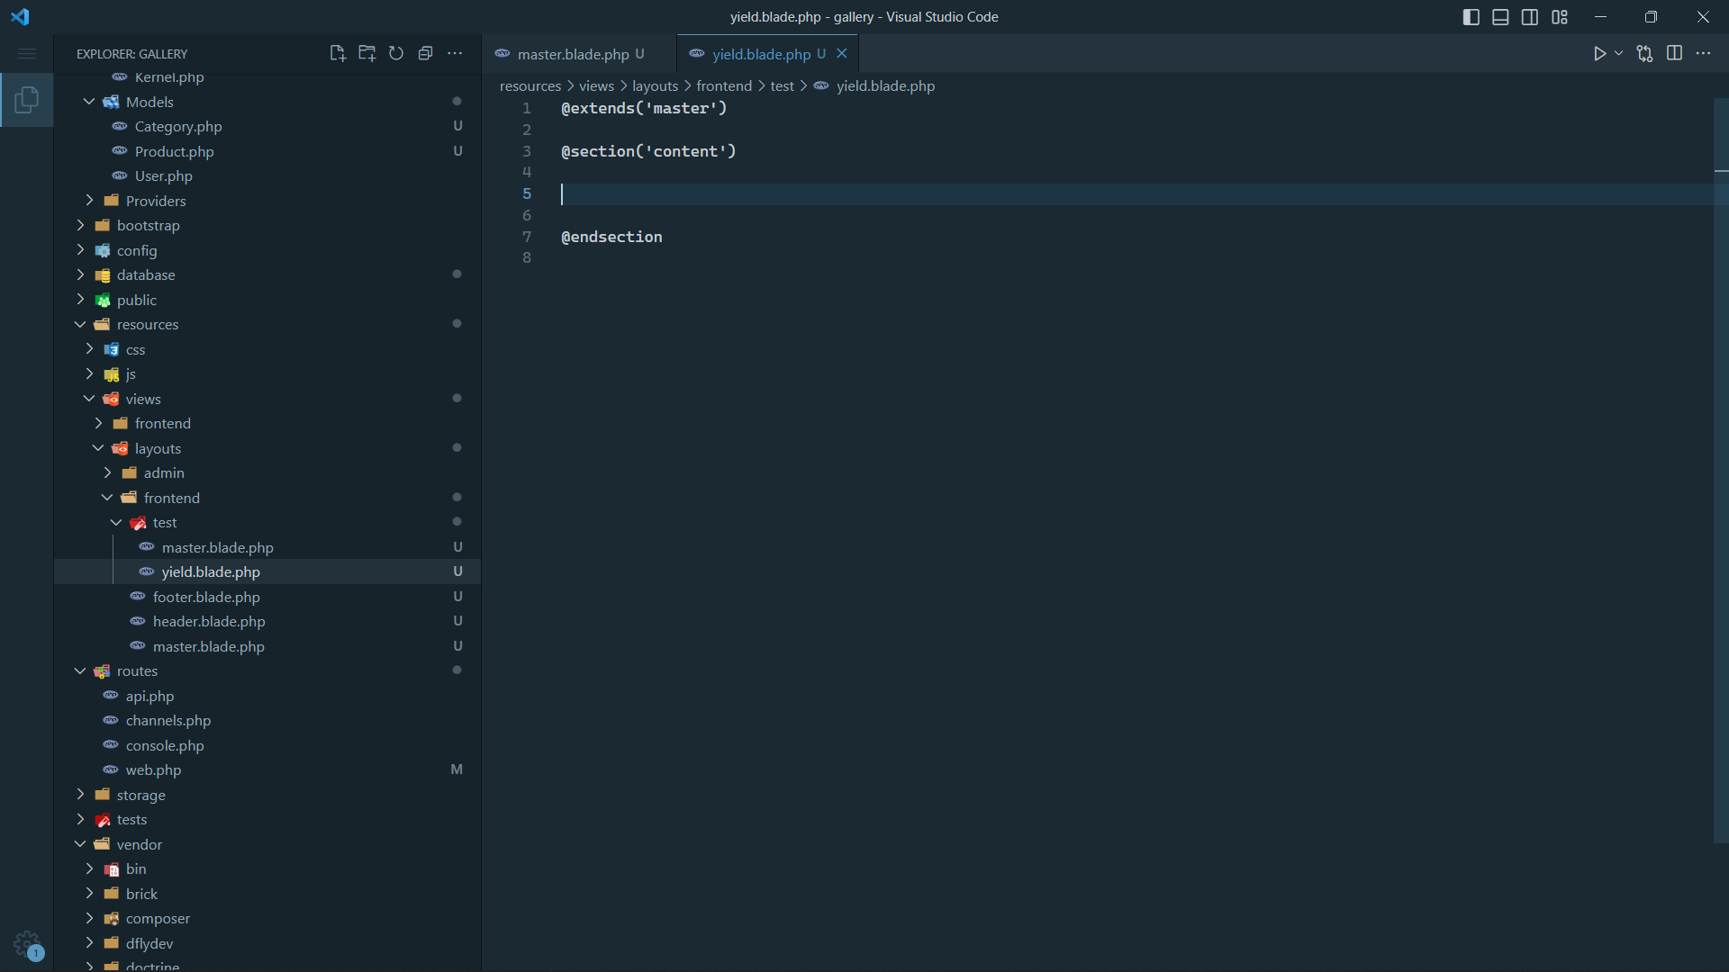Create a new file in Explorer
The width and height of the screenshot is (1729, 972).
[x=338, y=53]
